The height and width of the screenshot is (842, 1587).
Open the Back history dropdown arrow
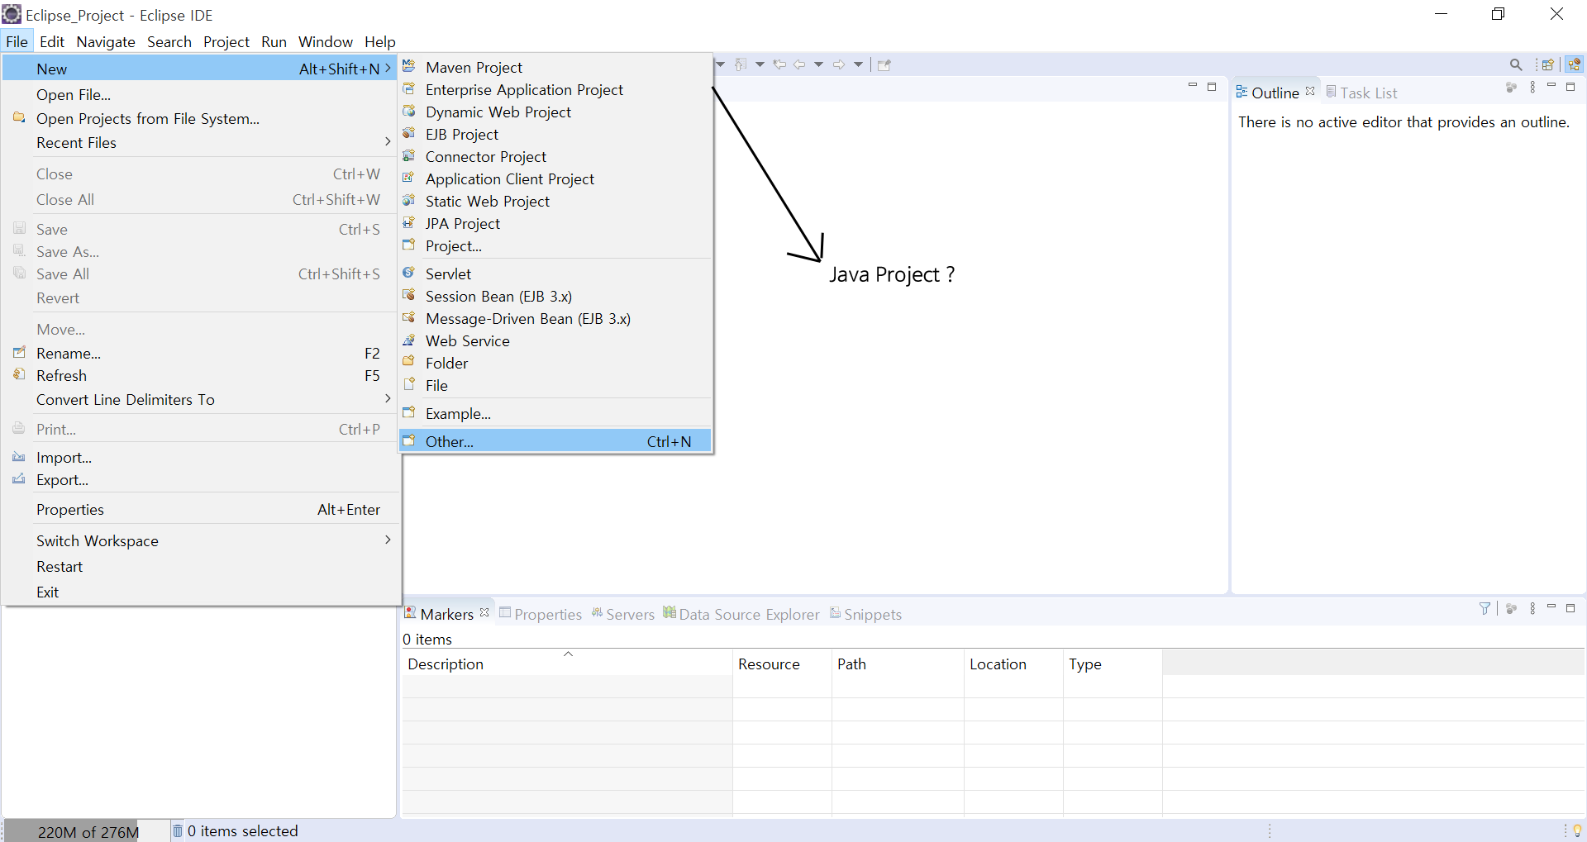coord(819,64)
